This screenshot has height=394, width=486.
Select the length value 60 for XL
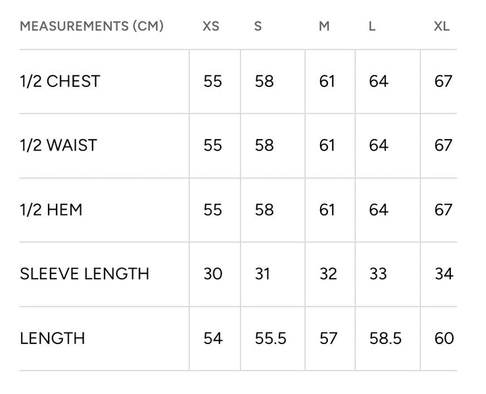[444, 338]
